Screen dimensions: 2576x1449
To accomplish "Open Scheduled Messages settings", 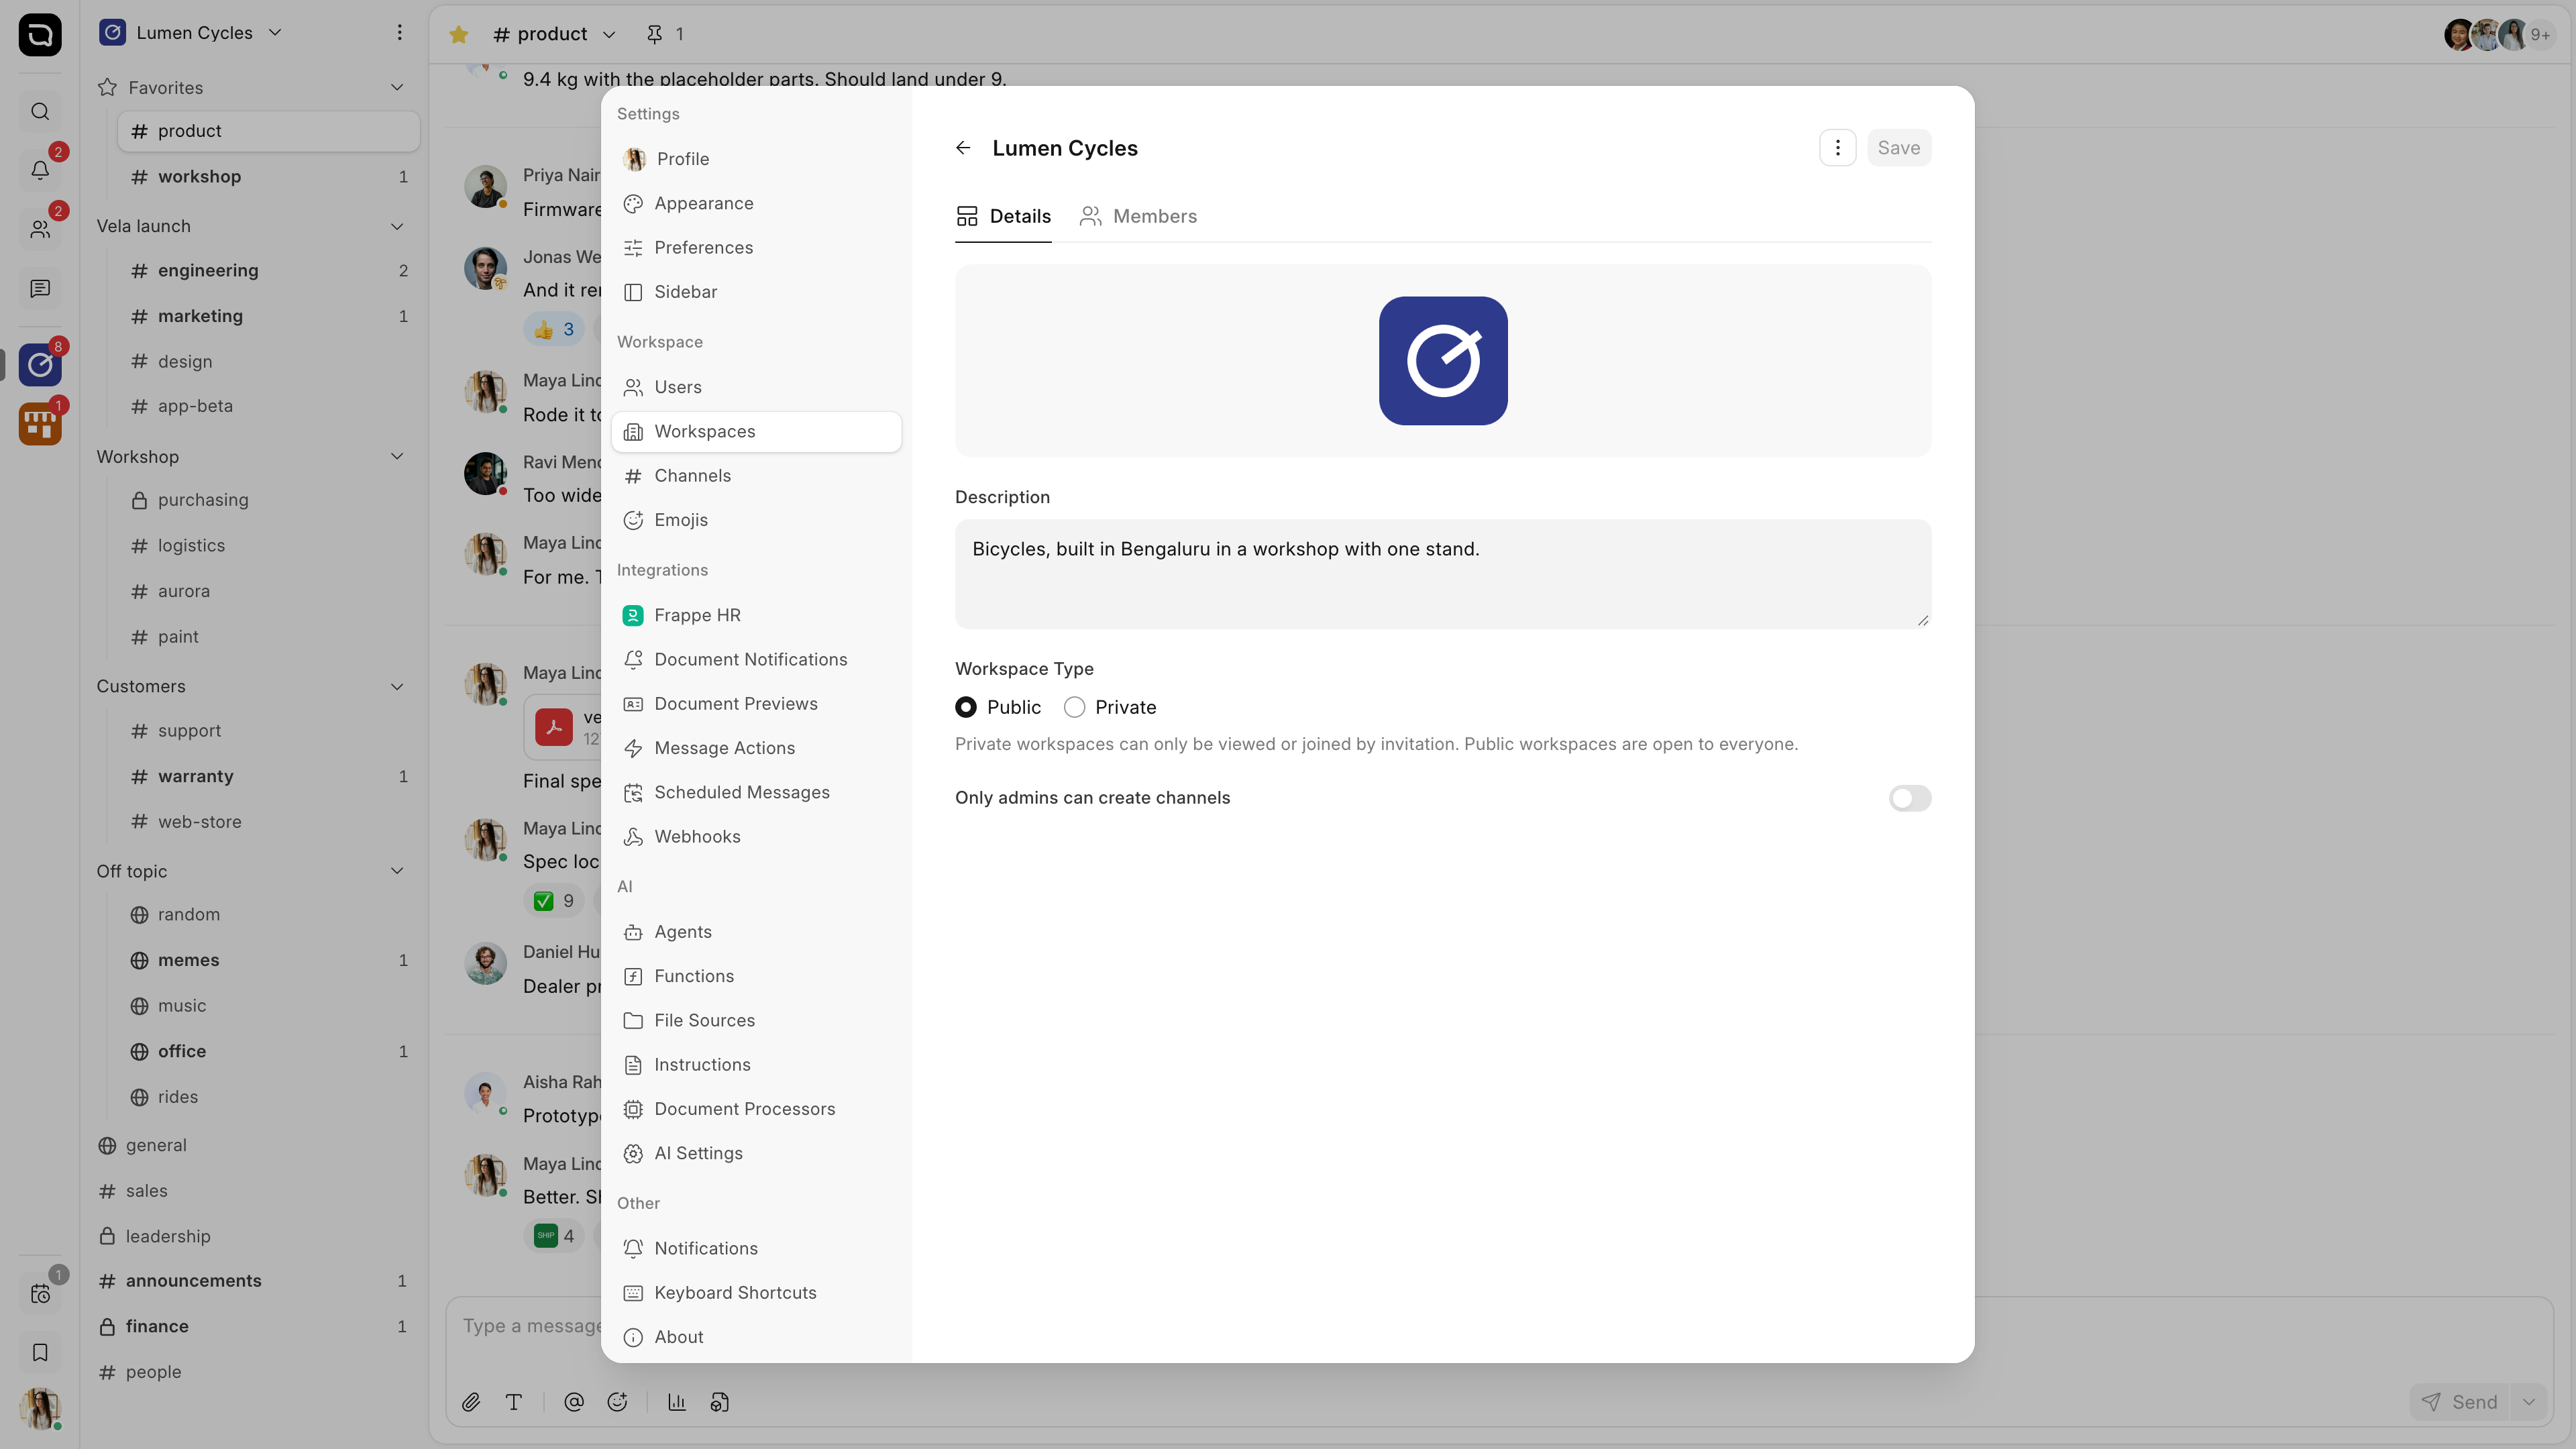I will (x=756, y=793).
